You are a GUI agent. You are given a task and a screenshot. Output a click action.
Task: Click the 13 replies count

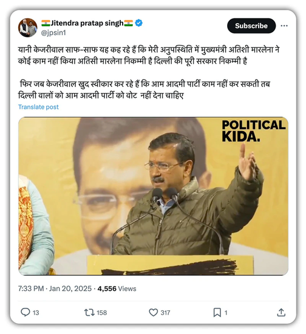pyautogui.click(x=36, y=313)
